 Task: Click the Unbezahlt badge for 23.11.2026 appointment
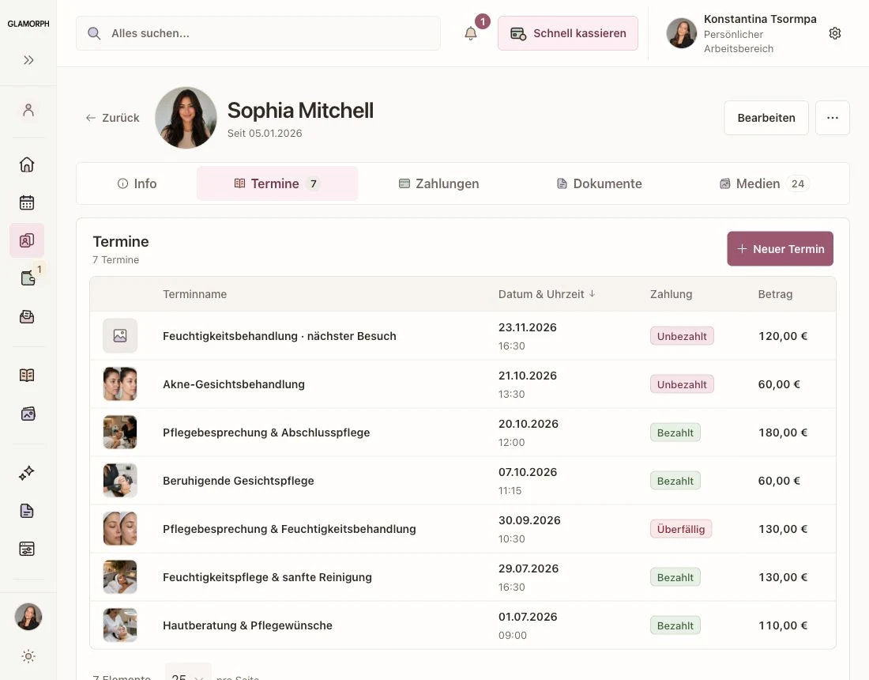point(682,336)
